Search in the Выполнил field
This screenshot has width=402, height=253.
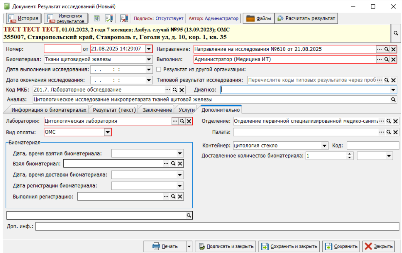point(386,59)
